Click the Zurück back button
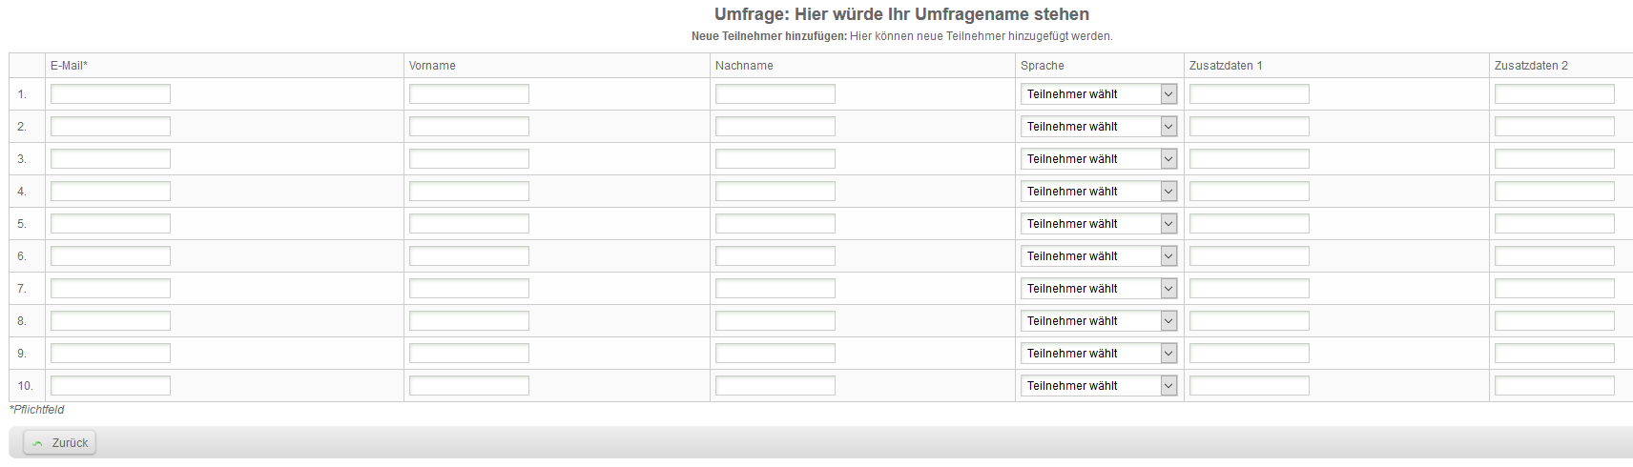 point(60,443)
